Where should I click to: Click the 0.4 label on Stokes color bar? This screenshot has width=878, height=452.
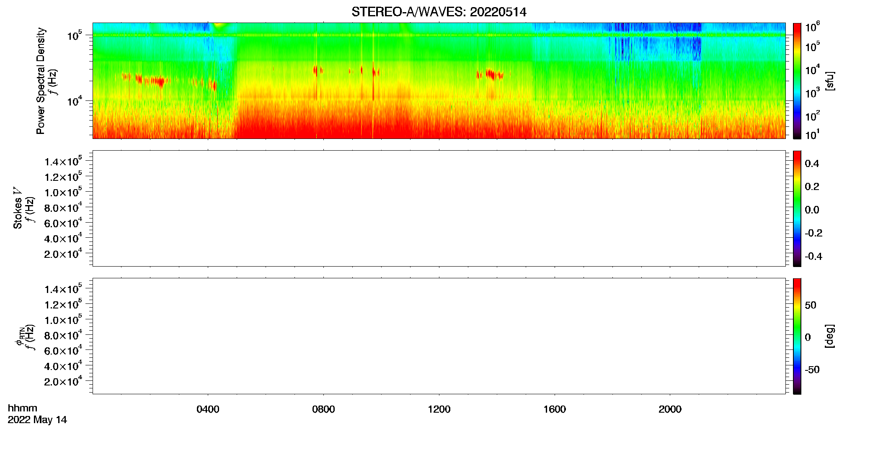[x=812, y=164]
